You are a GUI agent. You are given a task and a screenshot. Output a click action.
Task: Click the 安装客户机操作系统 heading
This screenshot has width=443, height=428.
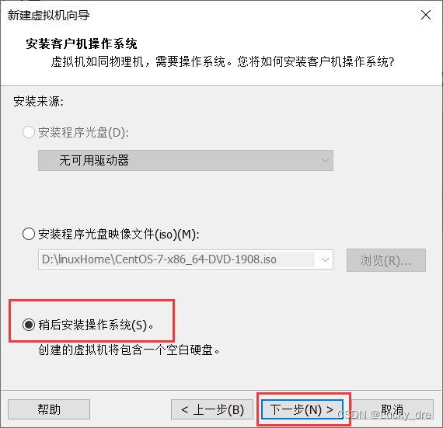[x=82, y=43]
